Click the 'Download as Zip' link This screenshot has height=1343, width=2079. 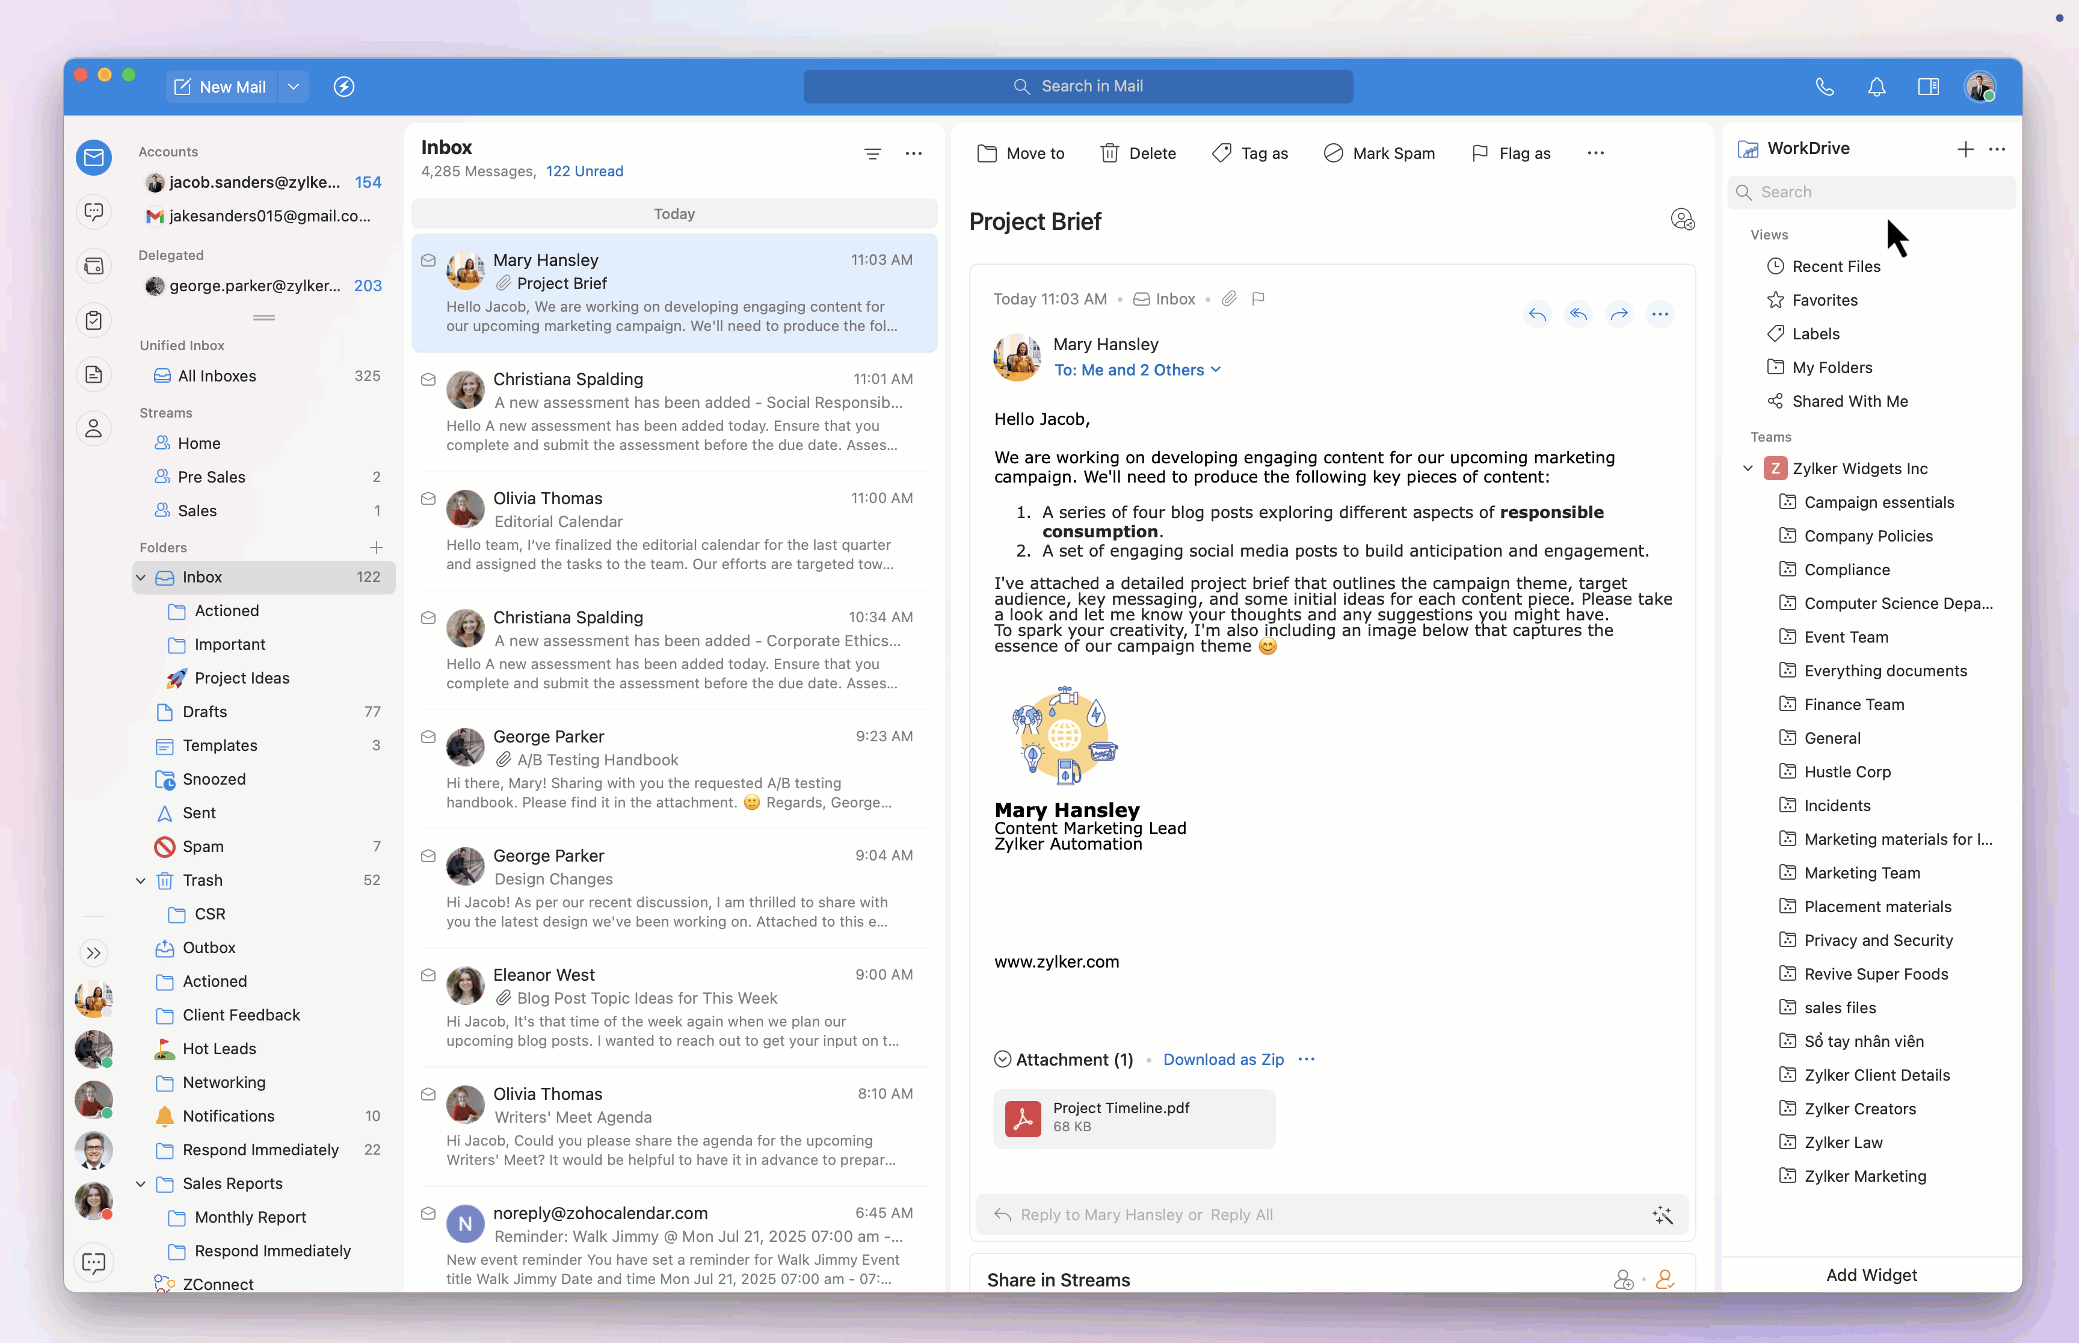[1223, 1059]
